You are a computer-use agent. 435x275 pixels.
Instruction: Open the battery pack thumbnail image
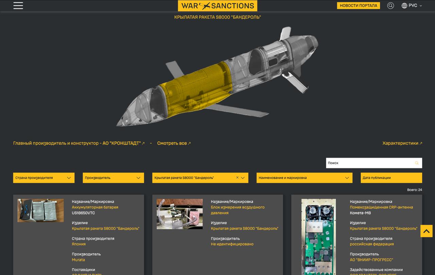pyautogui.click(x=40, y=210)
